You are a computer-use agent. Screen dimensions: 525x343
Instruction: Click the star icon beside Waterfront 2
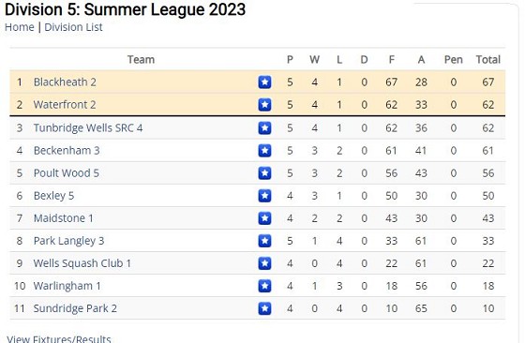click(264, 105)
